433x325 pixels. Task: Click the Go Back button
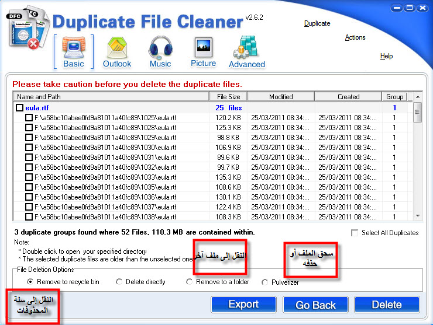coord(315,305)
